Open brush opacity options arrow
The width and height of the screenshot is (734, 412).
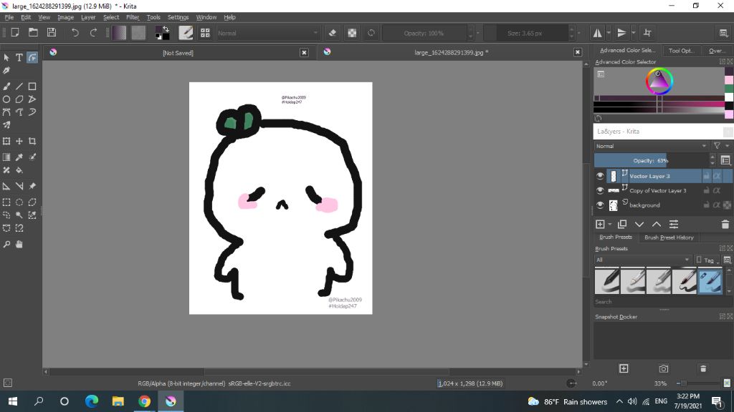pyautogui.click(x=477, y=33)
